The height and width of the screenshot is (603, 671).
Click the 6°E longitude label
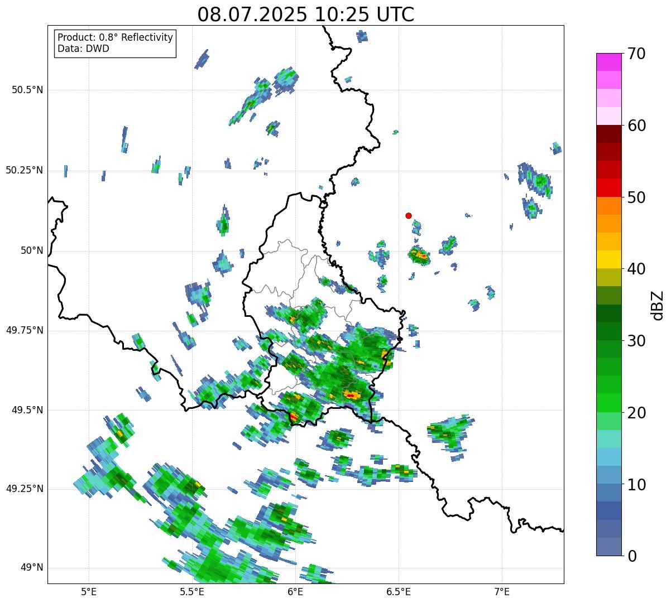click(295, 592)
